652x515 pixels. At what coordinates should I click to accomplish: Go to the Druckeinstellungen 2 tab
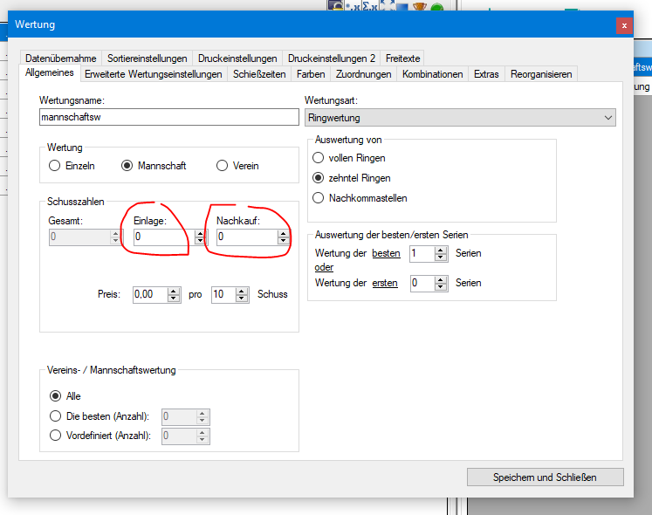pos(331,58)
